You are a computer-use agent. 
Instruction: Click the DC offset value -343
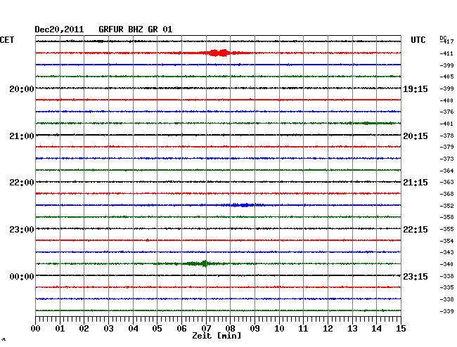446,252
